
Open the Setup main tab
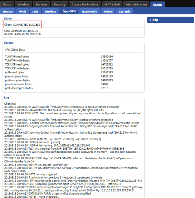pyautogui.click(x=7, y=4)
